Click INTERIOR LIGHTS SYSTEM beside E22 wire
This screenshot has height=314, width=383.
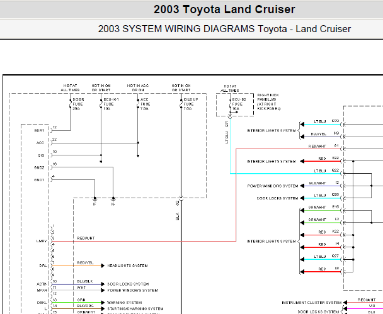pyautogui.click(x=271, y=161)
